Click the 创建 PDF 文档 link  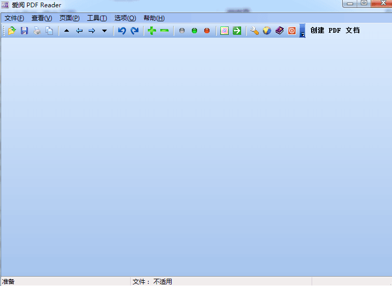pos(335,30)
